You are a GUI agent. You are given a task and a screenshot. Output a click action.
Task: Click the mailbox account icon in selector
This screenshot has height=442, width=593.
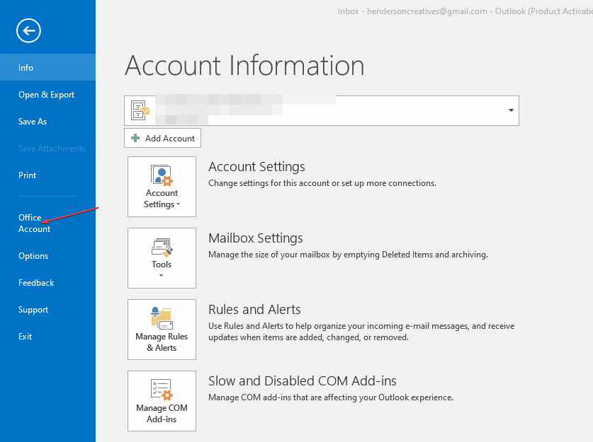(140, 110)
